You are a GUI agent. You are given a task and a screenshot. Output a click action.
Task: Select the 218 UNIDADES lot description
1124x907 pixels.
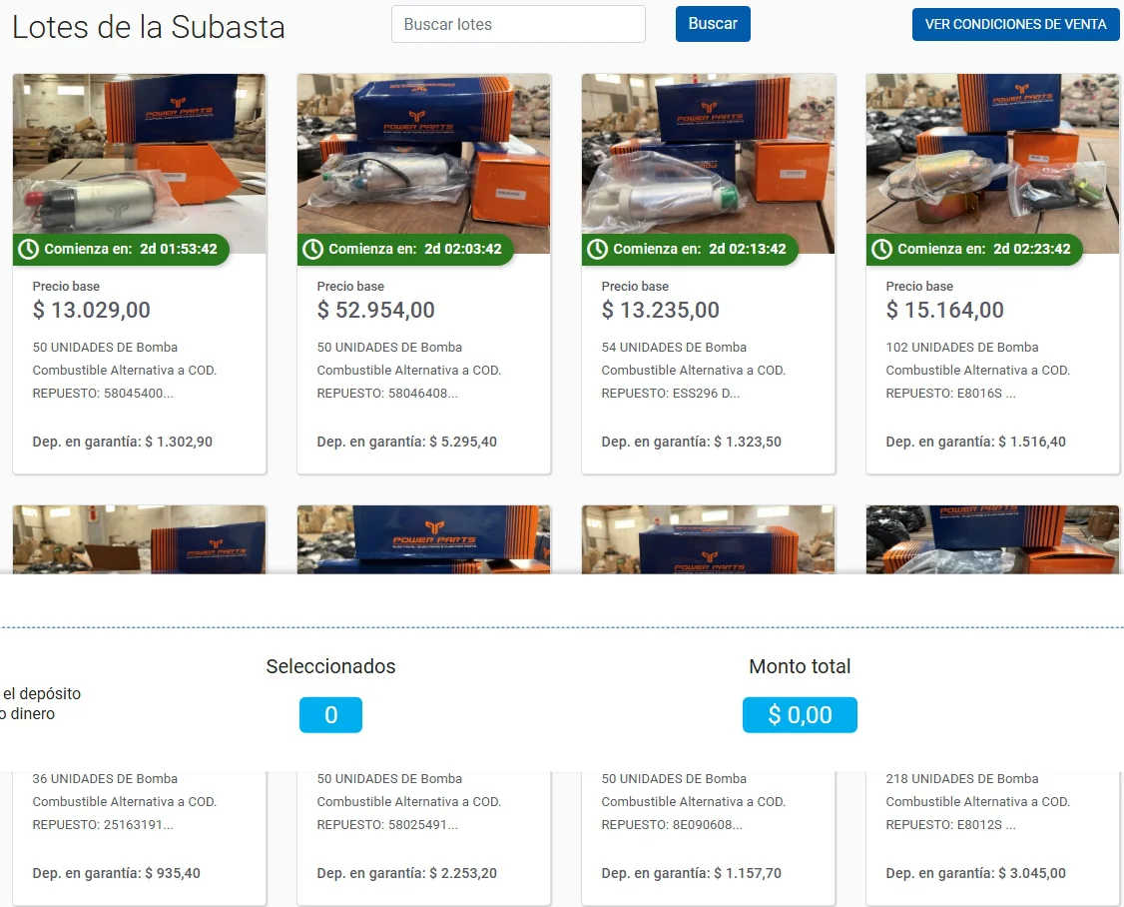(x=978, y=802)
